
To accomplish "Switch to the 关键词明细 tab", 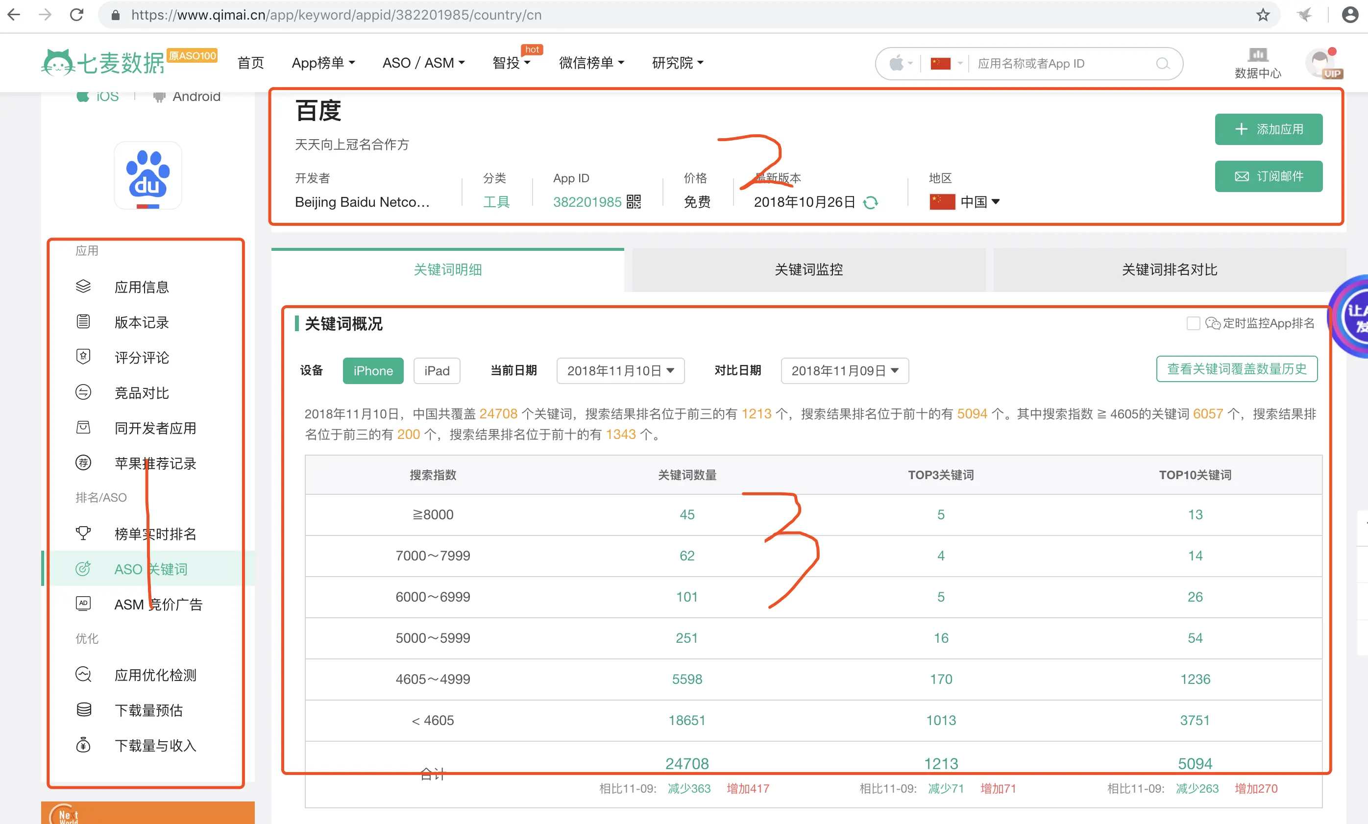I will coord(447,270).
